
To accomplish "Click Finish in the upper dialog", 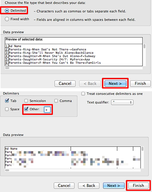I will pos(140,84).
